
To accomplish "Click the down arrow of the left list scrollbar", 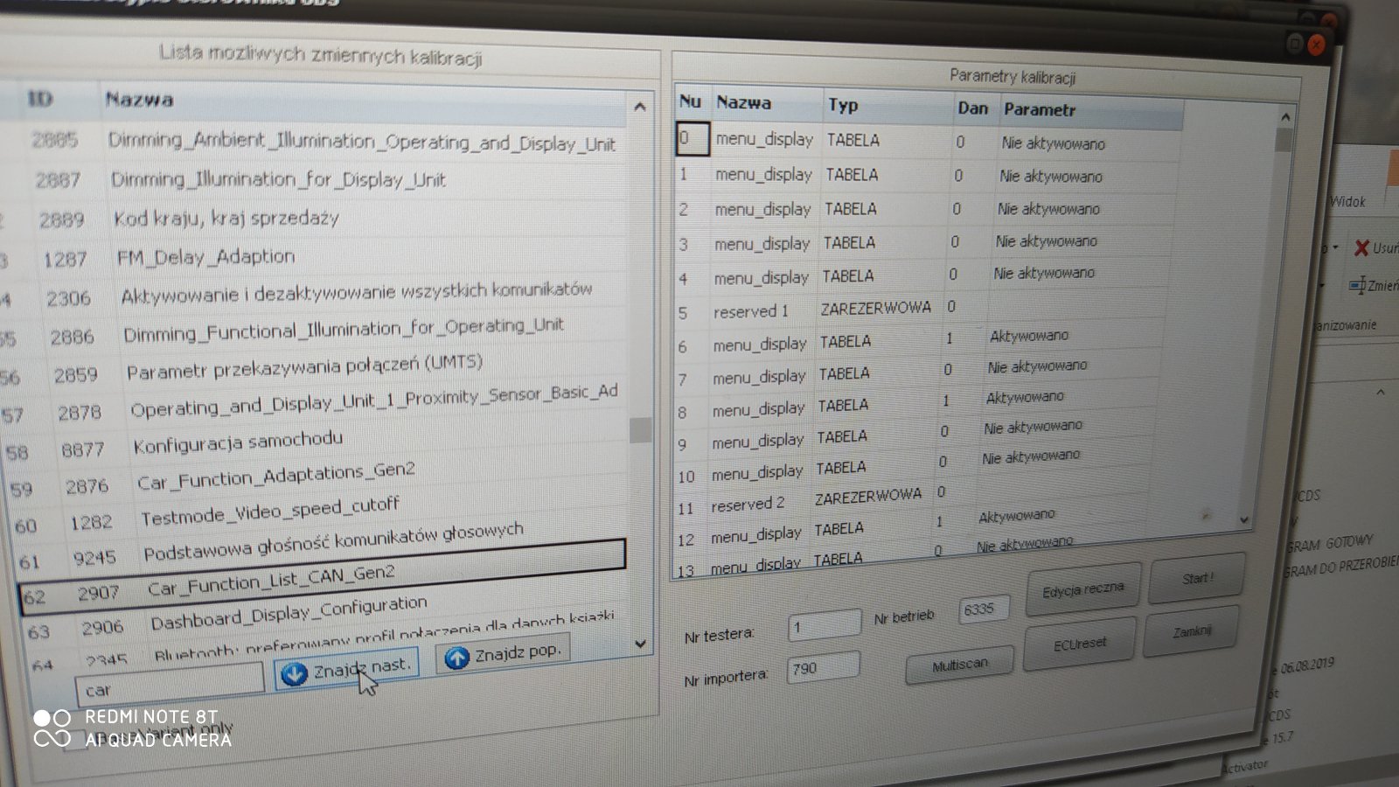I will pos(640,644).
